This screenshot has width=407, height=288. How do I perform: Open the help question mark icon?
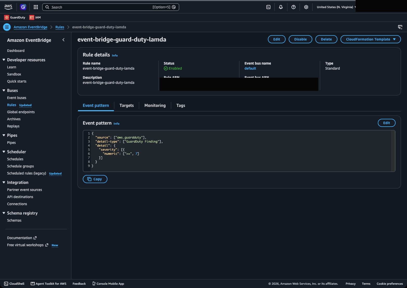294,7
